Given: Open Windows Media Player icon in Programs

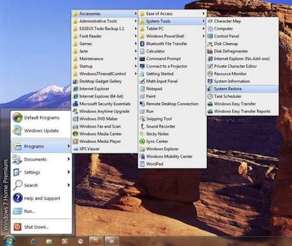Looking at the screenshot, I should click(x=76, y=141).
